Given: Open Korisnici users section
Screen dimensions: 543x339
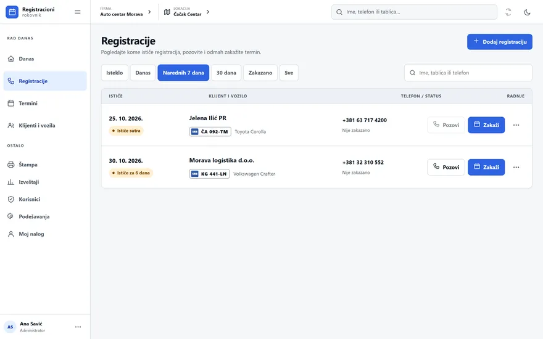Looking at the screenshot, I should (x=45, y=199).
